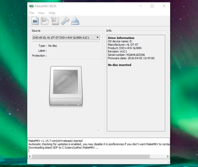The height and width of the screenshot is (167, 198).
Task: Open the File menu
Action: coord(32,13)
